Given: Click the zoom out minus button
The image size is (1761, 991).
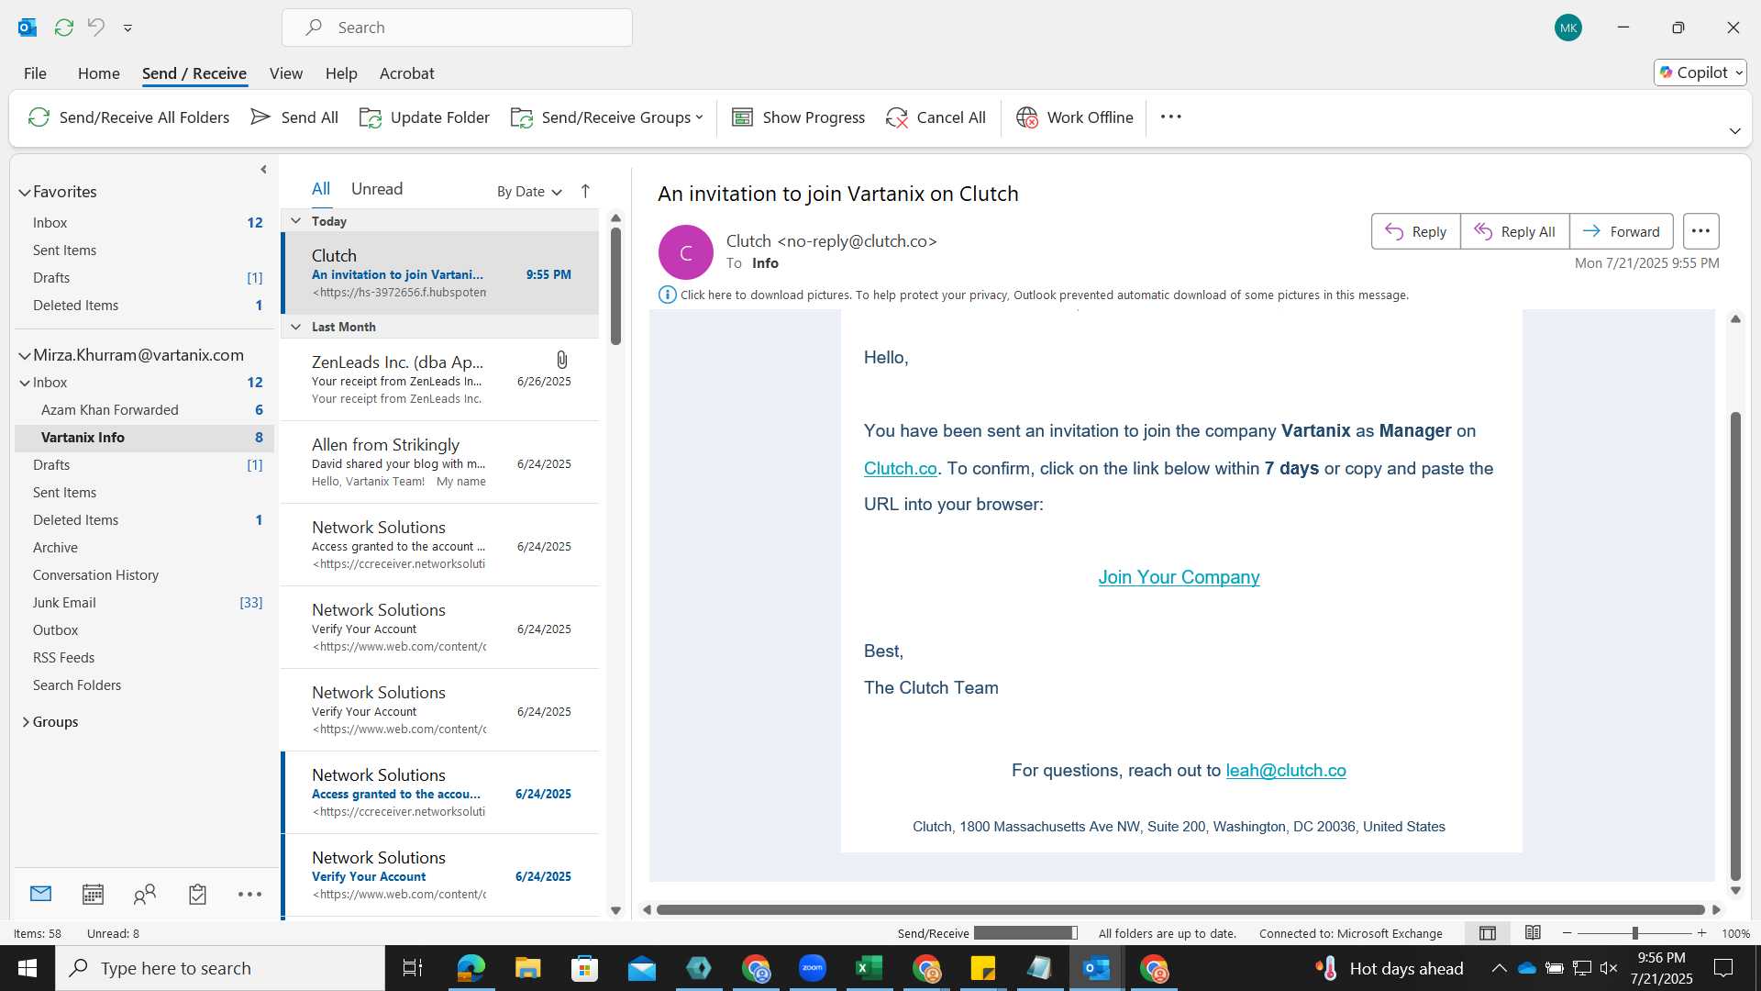Looking at the screenshot, I should coord(1567,933).
